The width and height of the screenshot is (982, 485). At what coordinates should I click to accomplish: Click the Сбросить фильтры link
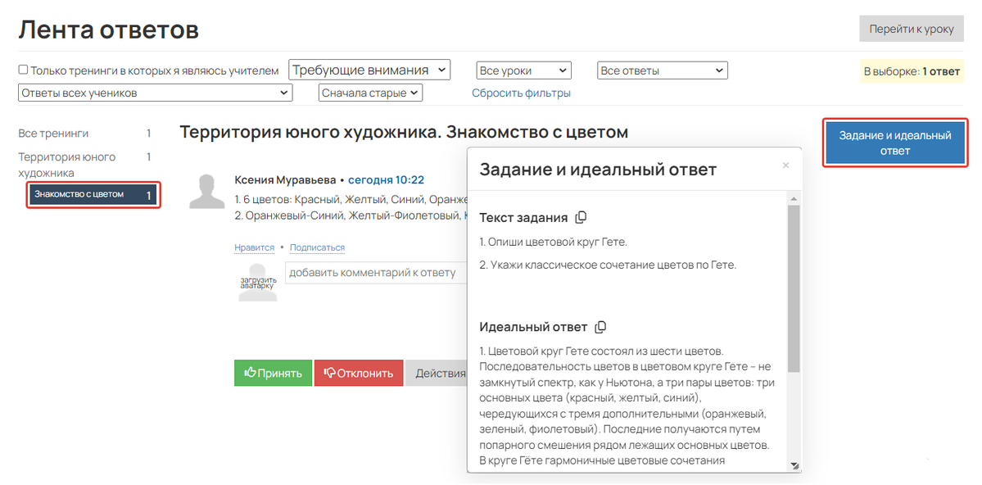pos(522,93)
